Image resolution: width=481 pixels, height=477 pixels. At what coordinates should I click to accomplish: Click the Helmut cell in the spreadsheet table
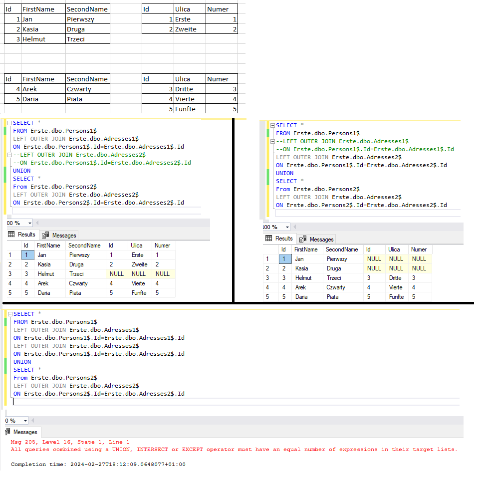(43, 39)
